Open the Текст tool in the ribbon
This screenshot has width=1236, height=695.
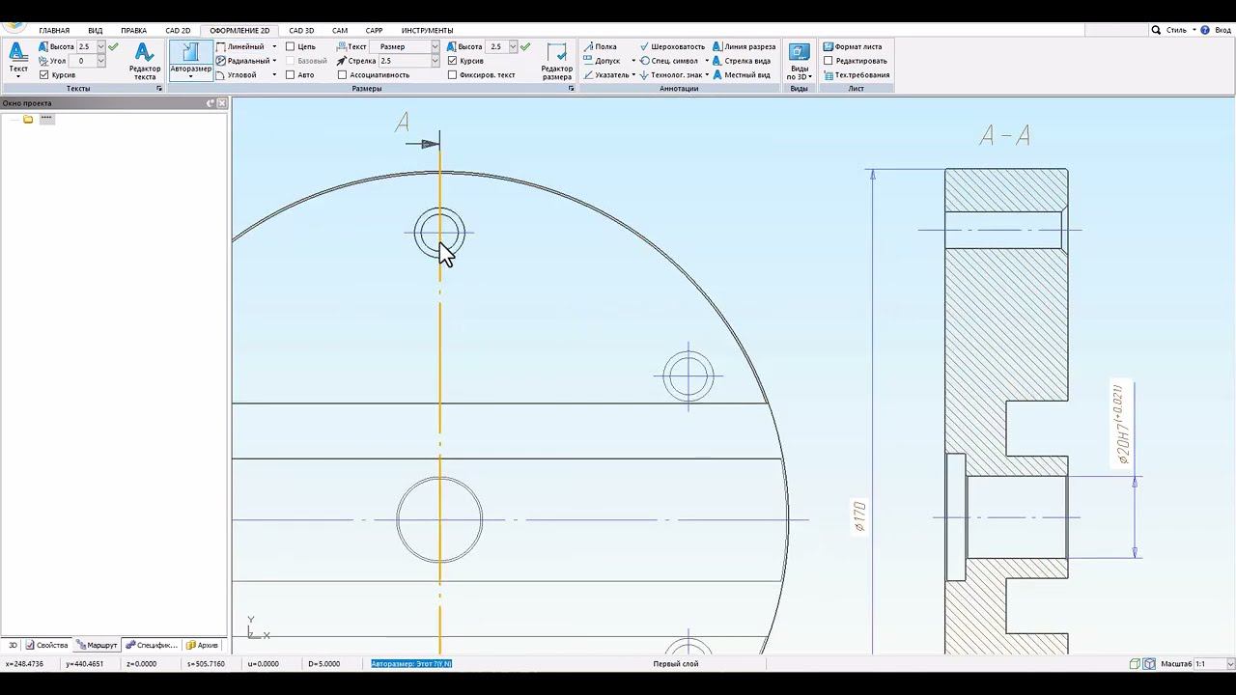pos(17,58)
